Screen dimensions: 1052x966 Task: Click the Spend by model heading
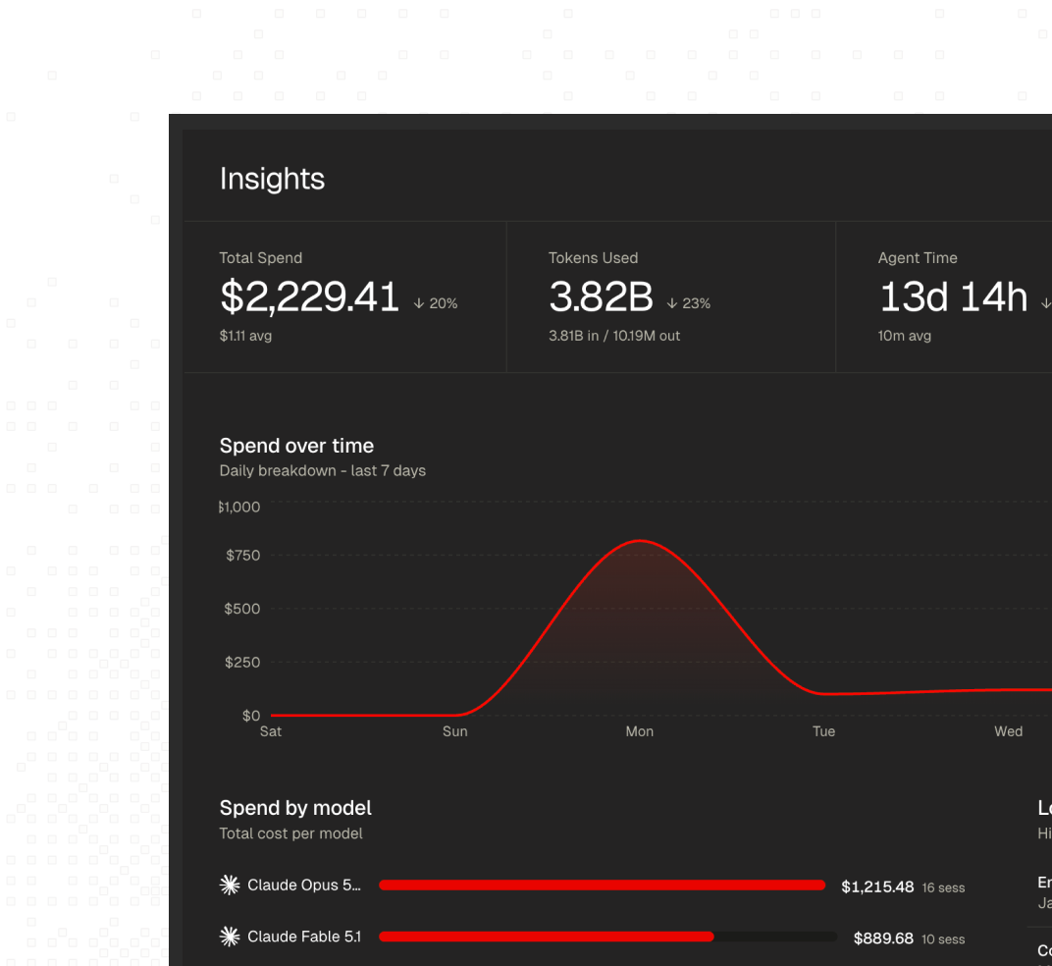tap(295, 808)
